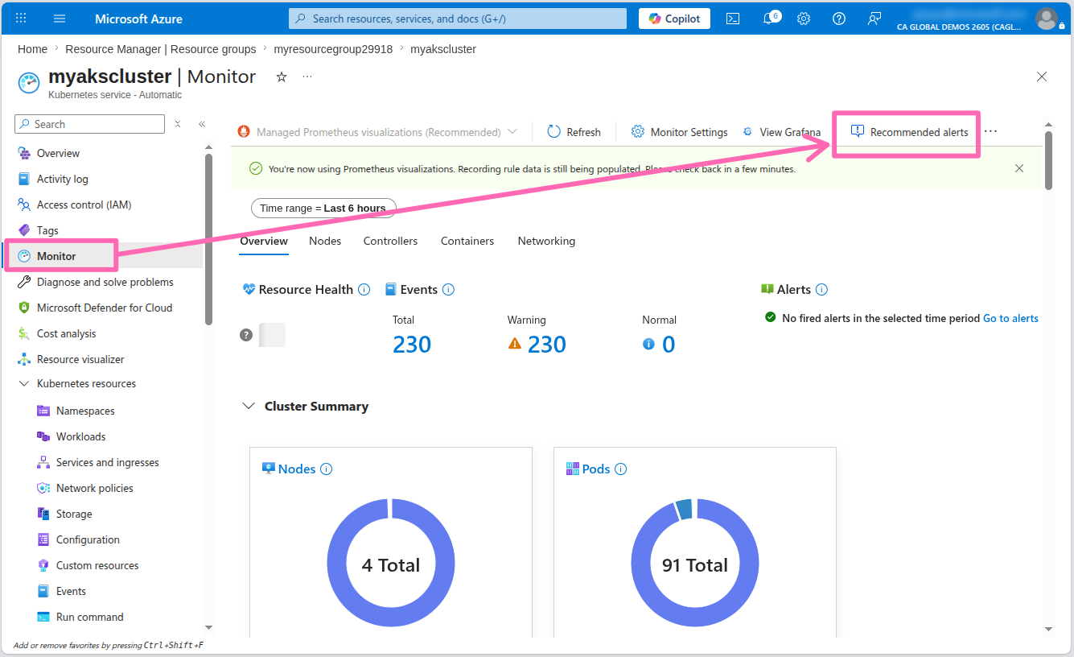Collapse the Kubernetes resources group
The height and width of the screenshot is (657, 1074).
23,384
